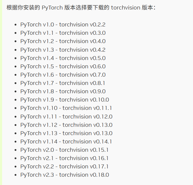Click the PyTorch v2.1 - torchvision v0.16.1 line
The image size is (193, 185).
(x=64, y=158)
